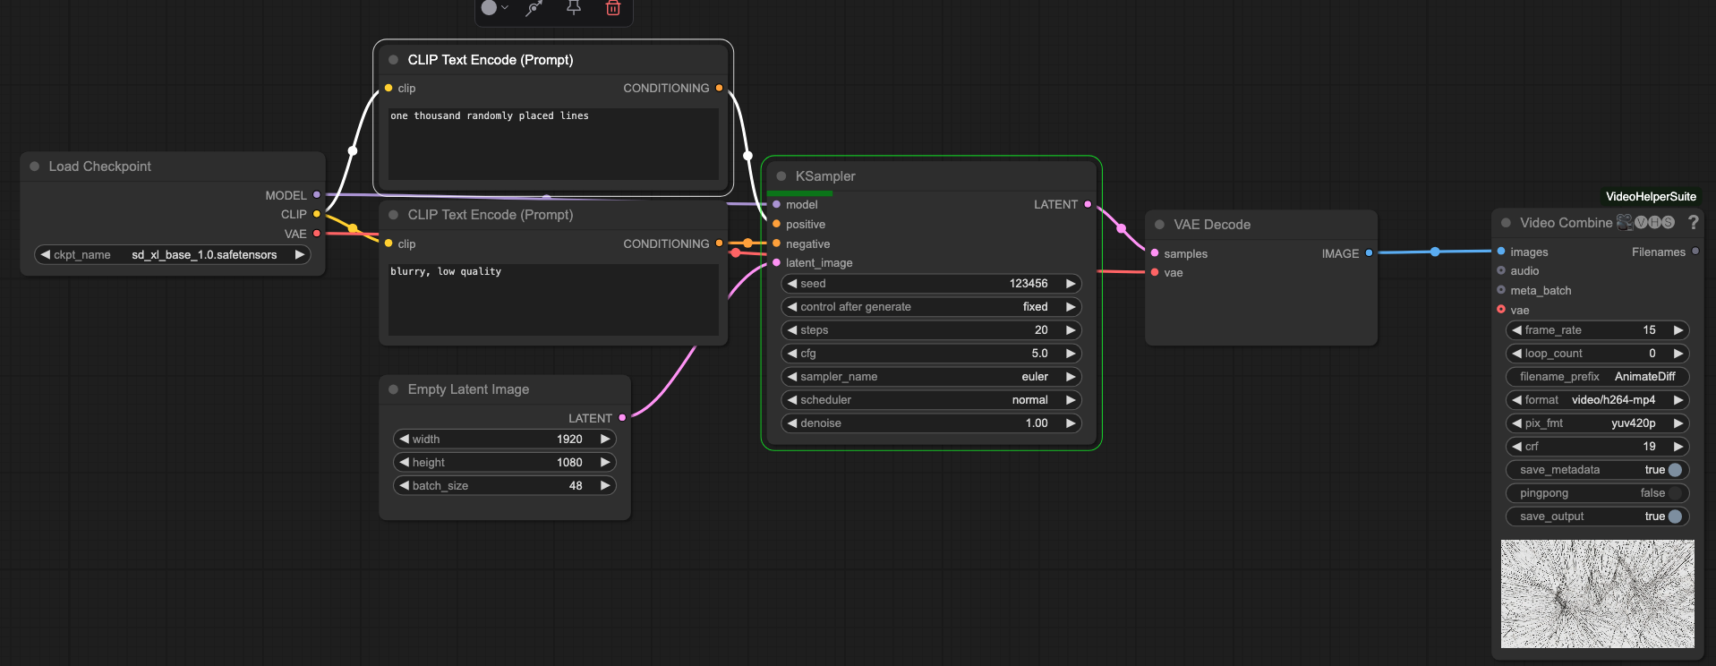Toggle the save_output switch
The height and width of the screenshot is (666, 1716).
(1675, 517)
